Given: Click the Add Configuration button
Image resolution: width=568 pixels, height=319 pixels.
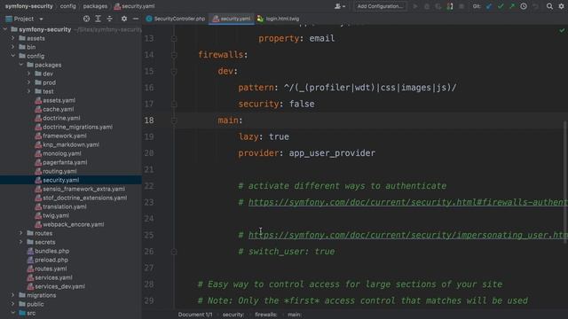Looking at the screenshot, I should (380, 6).
